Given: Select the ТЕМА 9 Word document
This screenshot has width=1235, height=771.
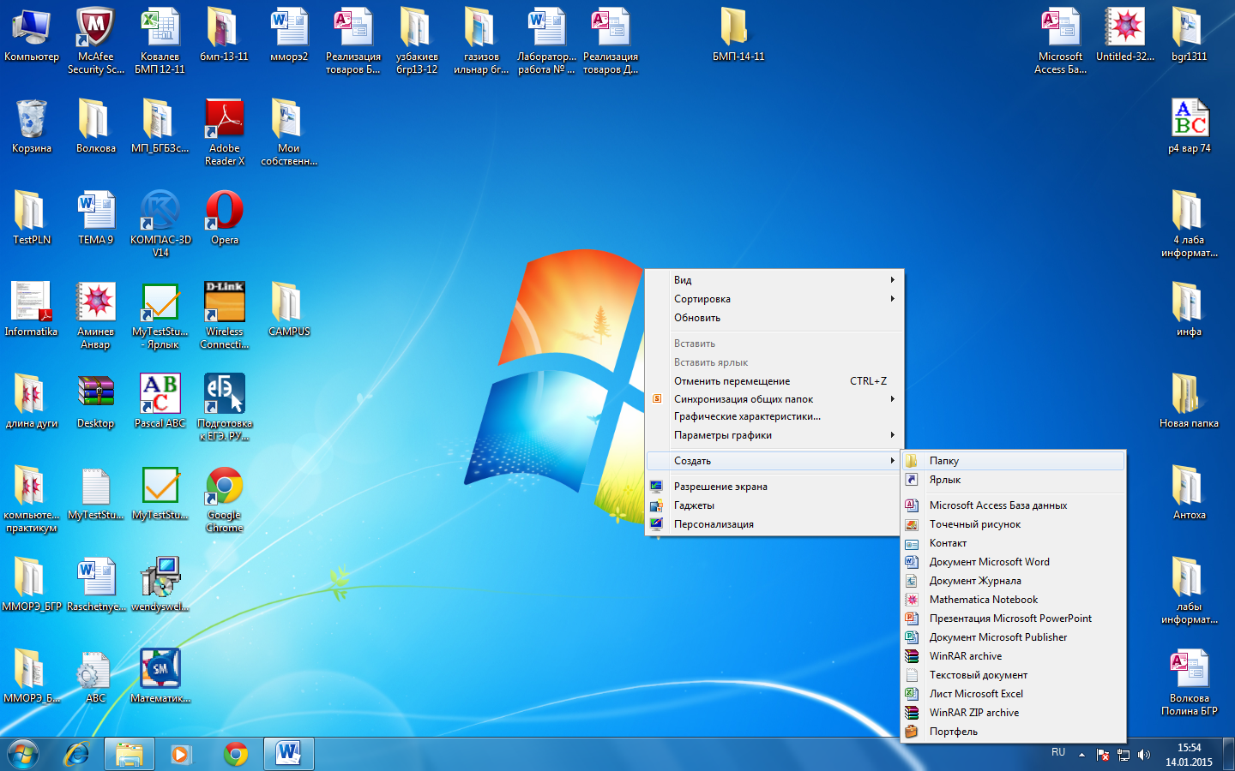Looking at the screenshot, I should pos(96,218).
